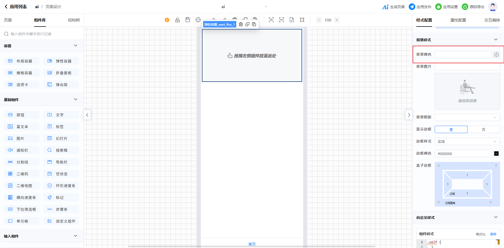This screenshot has width=504, height=248.
Task: Delete the selected flex container via trash icon
Action: [241, 24]
